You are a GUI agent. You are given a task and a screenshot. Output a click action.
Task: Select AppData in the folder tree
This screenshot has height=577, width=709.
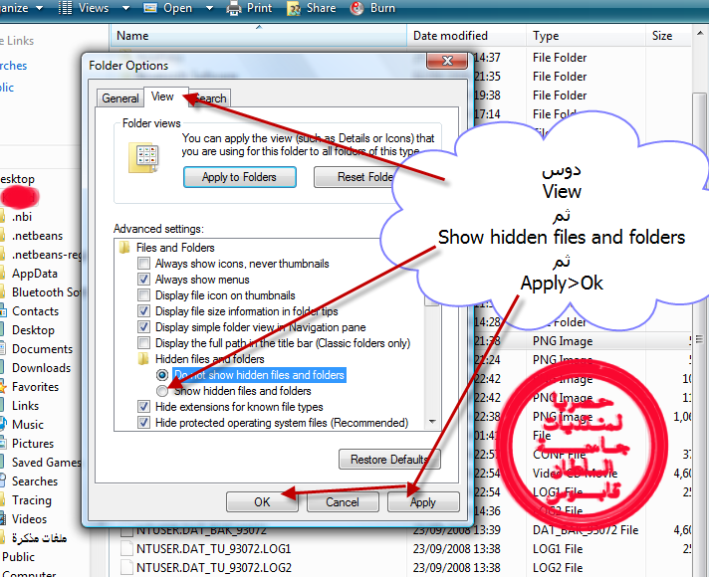35,274
